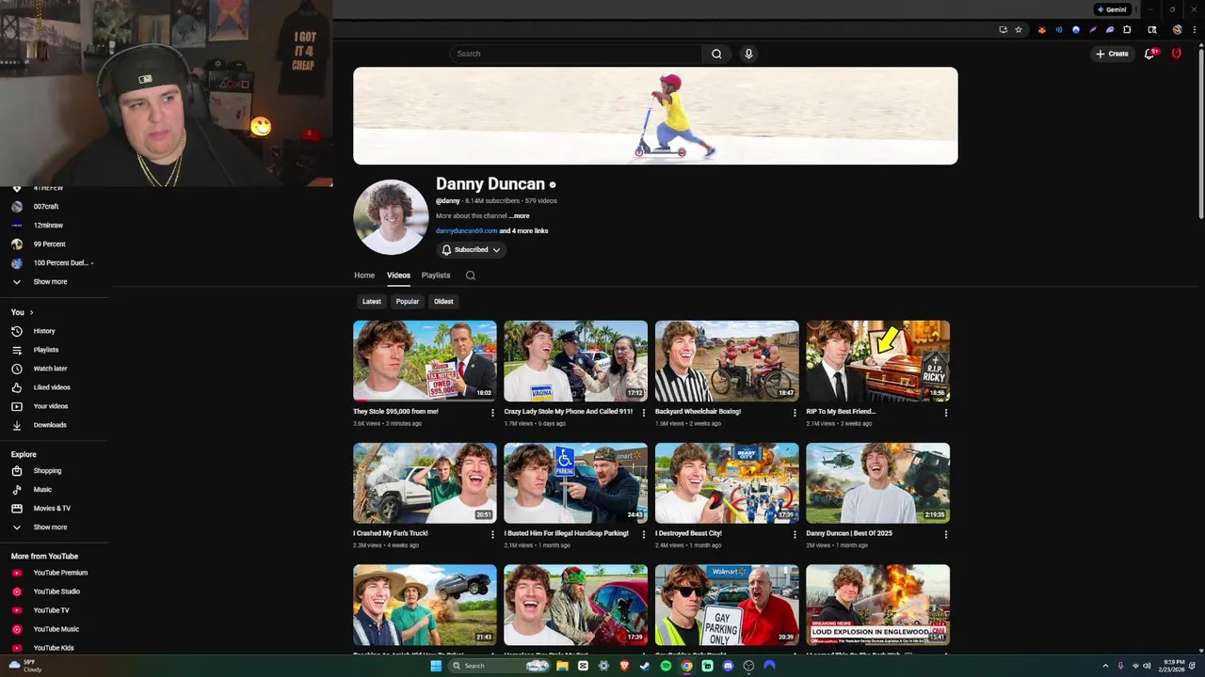Open 'and 4 more links' on channel

523,231
